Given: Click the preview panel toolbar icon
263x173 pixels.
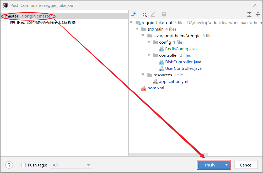Looking at the screenshot, I should pos(164,14).
